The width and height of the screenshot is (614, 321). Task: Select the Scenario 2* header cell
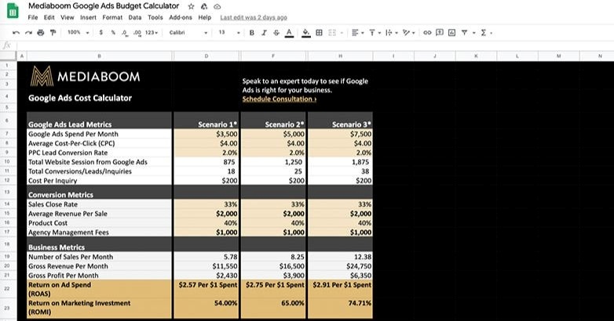tap(273, 121)
